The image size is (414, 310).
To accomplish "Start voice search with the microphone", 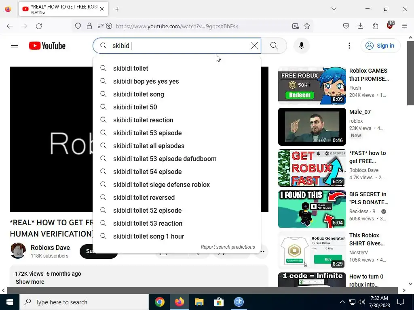I will pyautogui.click(x=302, y=46).
